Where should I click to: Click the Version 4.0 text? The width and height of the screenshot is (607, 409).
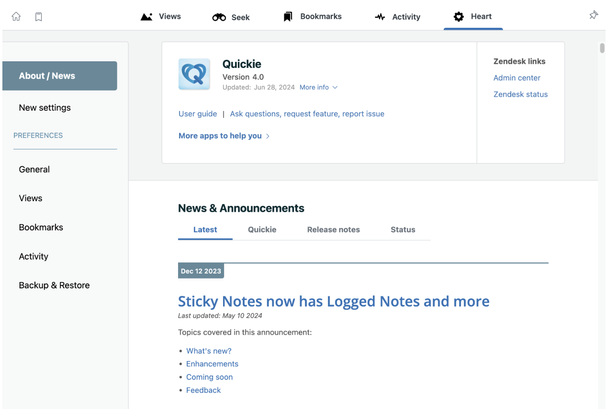tap(243, 77)
